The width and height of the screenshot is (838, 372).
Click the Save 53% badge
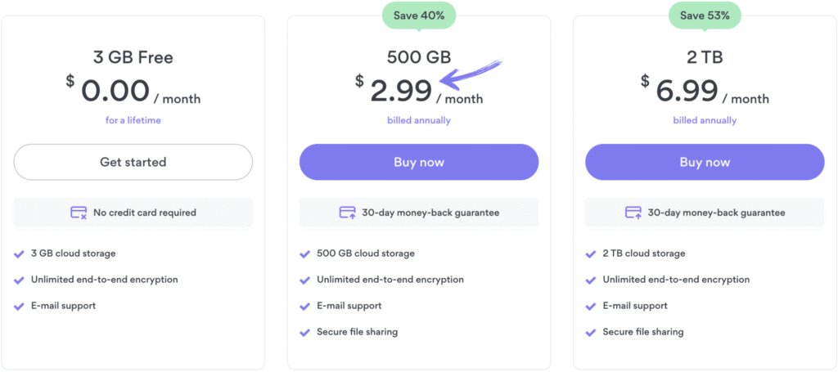(705, 15)
